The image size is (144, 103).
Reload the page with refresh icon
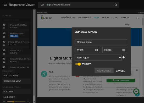116,5
